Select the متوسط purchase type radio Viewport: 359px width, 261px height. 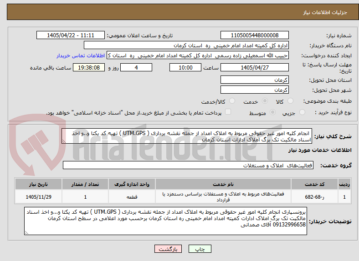tap(273, 112)
